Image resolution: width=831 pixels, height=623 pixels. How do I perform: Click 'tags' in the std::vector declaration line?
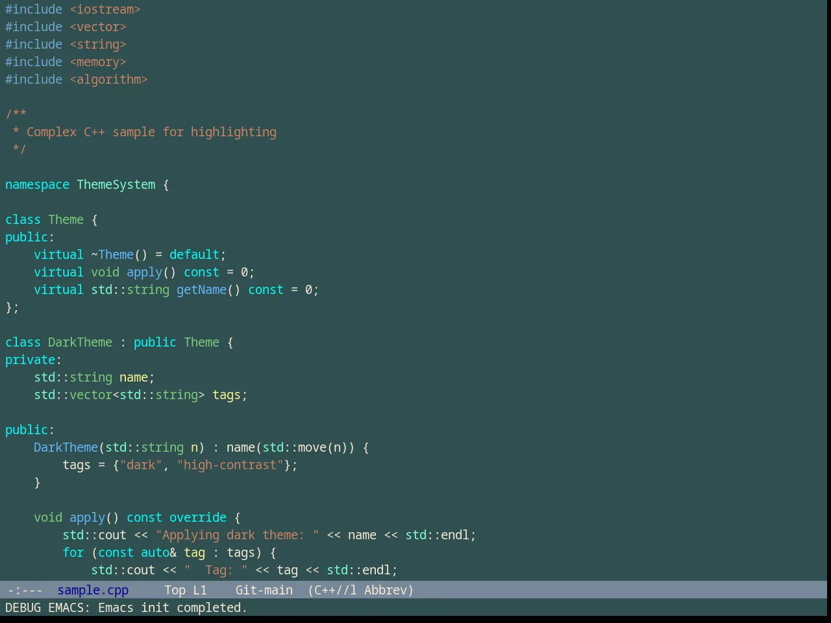pos(227,395)
